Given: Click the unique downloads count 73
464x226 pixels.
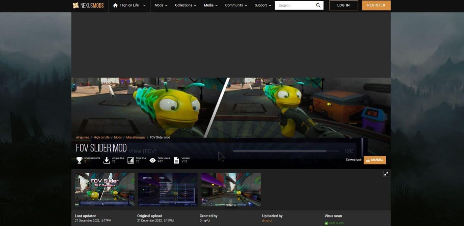Looking at the screenshot, I should pyautogui.click(x=113, y=161).
